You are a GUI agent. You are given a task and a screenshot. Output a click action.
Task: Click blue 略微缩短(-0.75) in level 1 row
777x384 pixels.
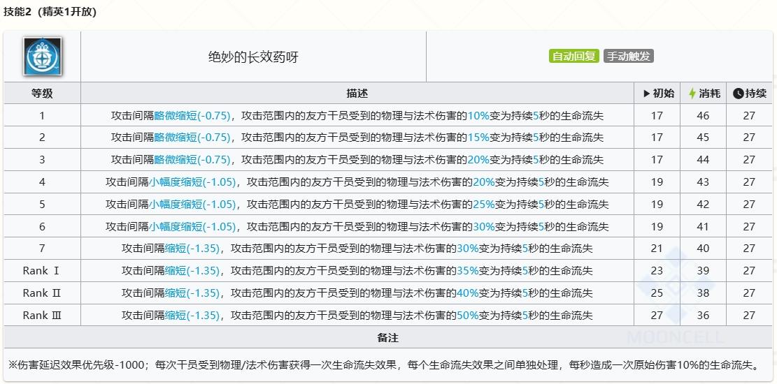click(193, 116)
